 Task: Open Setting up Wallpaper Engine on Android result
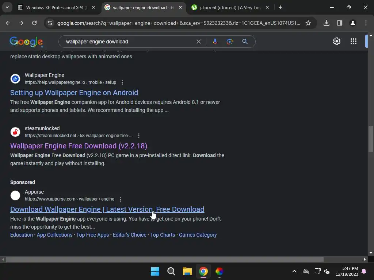point(74,93)
